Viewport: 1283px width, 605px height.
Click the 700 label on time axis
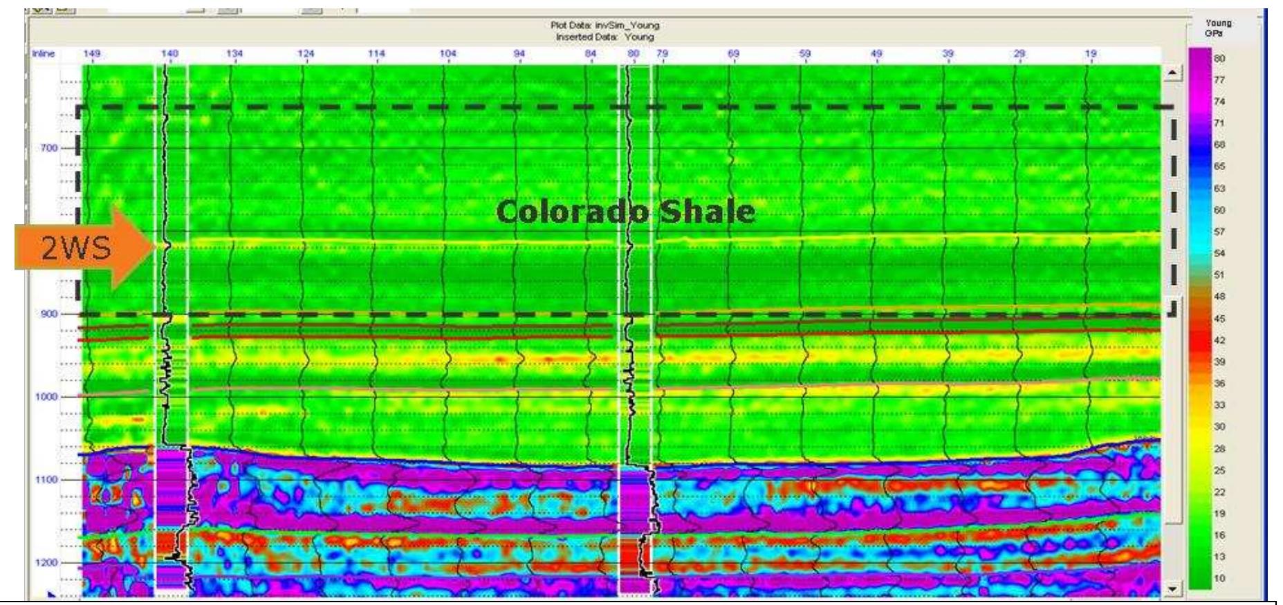pyautogui.click(x=48, y=148)
